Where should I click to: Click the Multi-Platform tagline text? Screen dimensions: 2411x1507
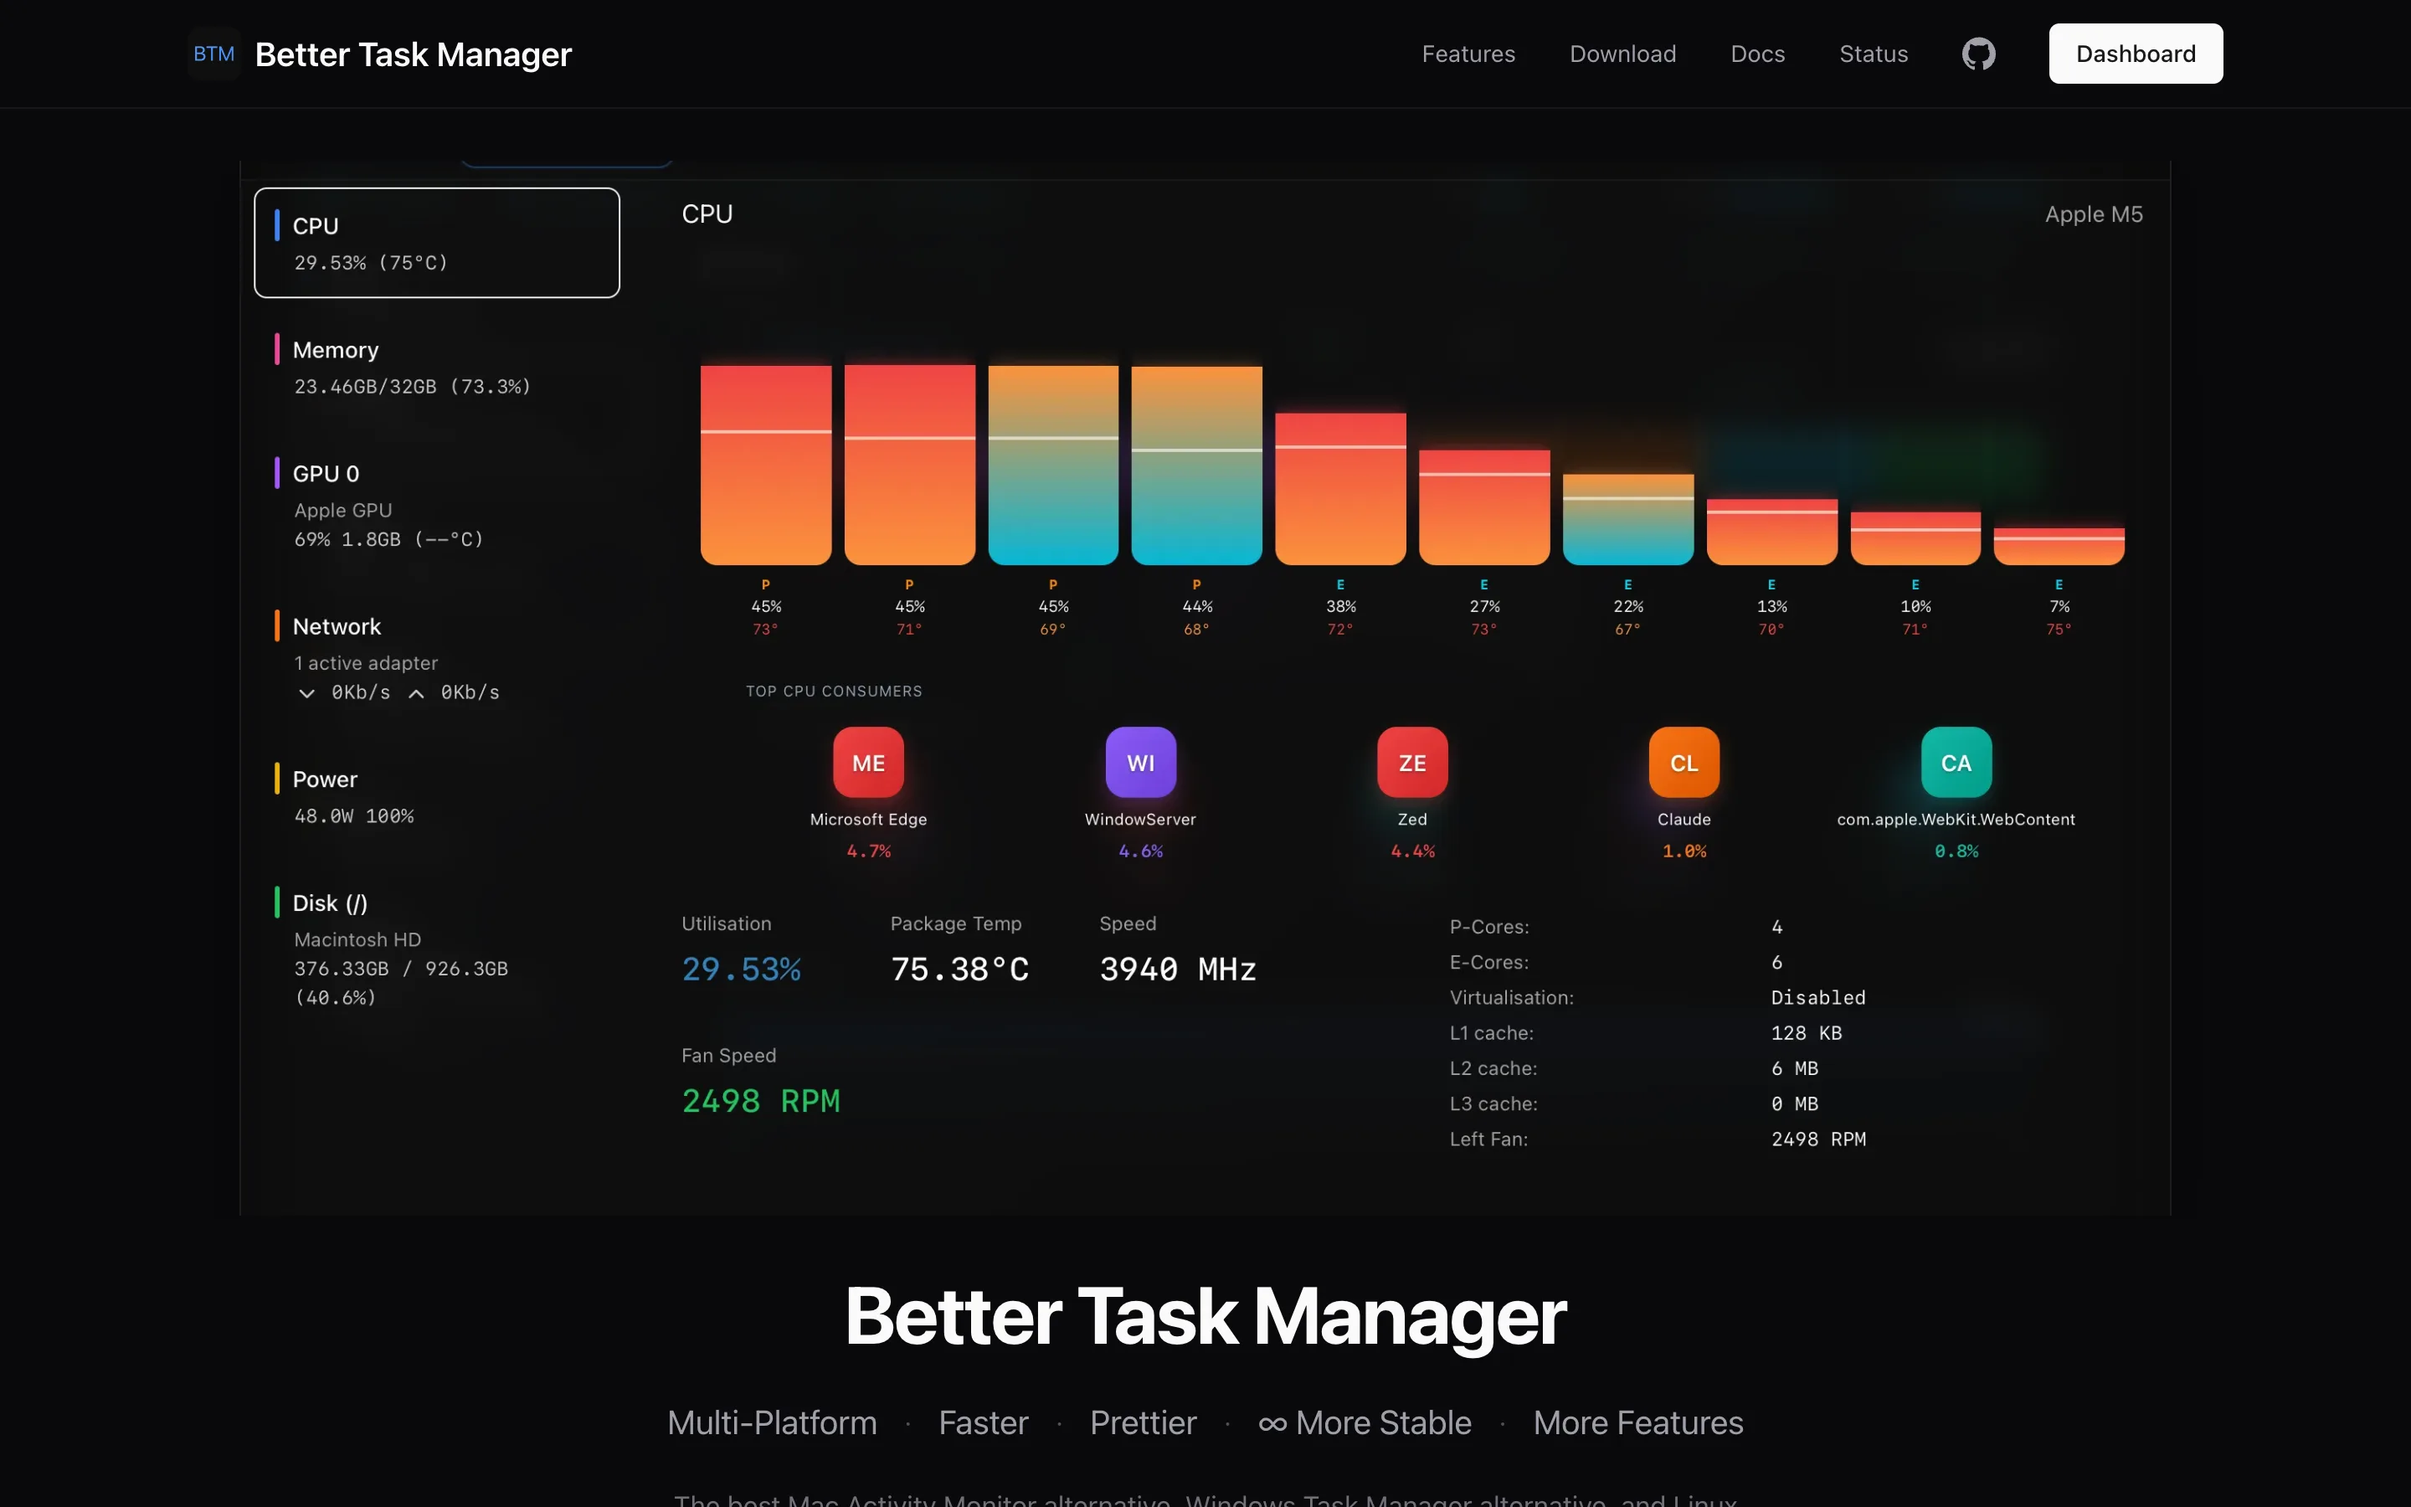click(x=772, y=1422)
